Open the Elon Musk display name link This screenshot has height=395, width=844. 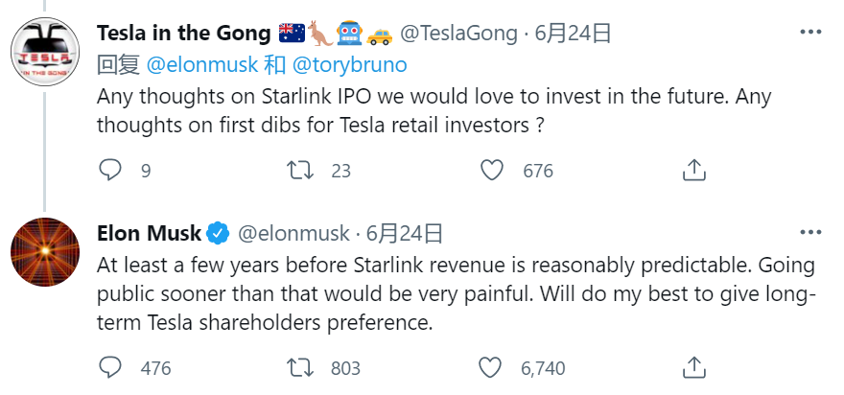pyautogui.click(x=150, y=232)
